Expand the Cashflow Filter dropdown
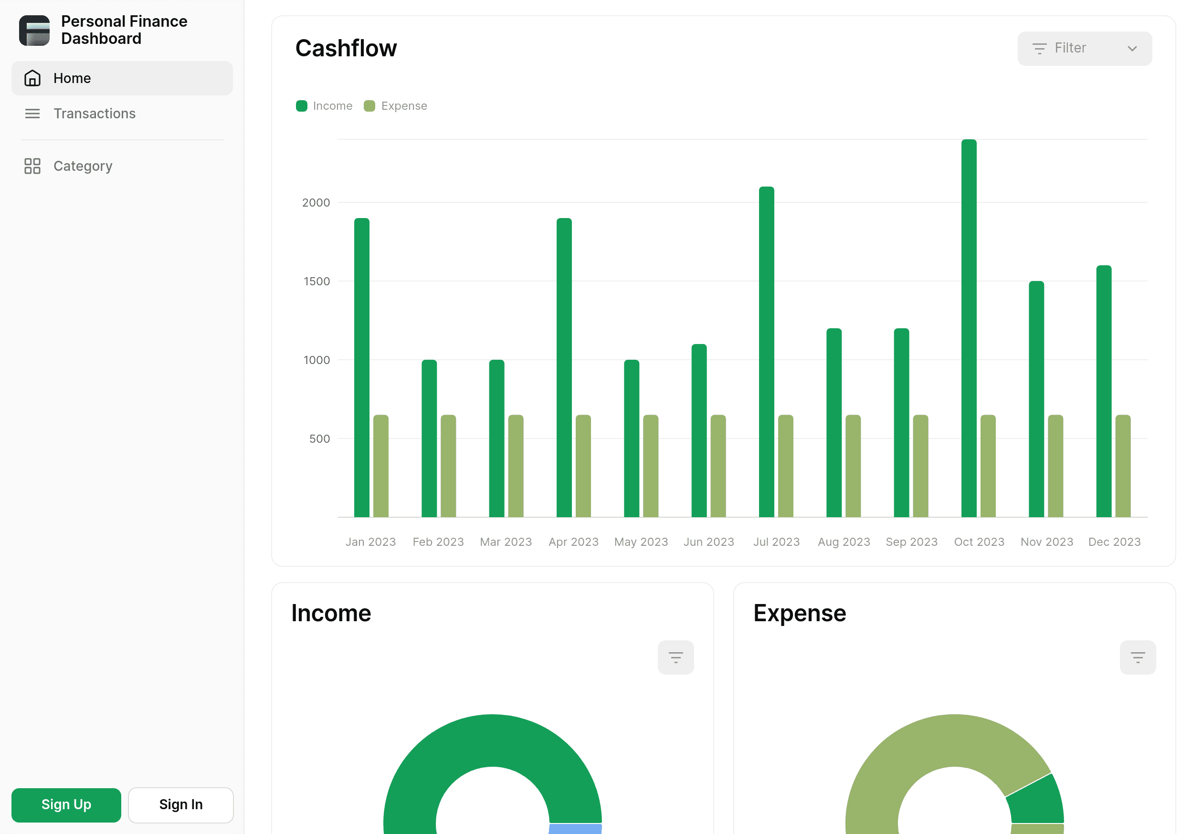The height and width of the screenshot is (834, 1203). 1085,48
